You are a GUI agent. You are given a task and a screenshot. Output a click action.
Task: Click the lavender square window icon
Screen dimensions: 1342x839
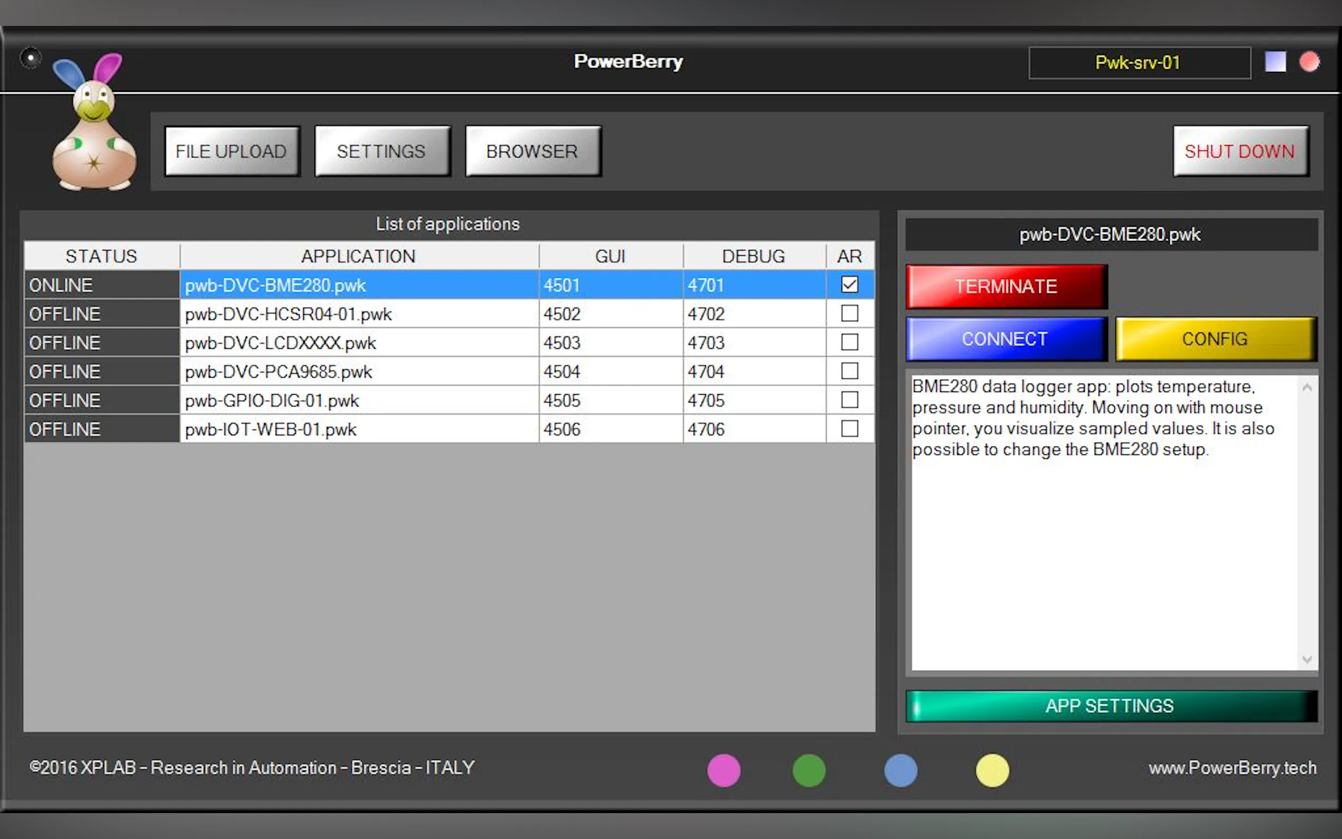coord(1275,62)
